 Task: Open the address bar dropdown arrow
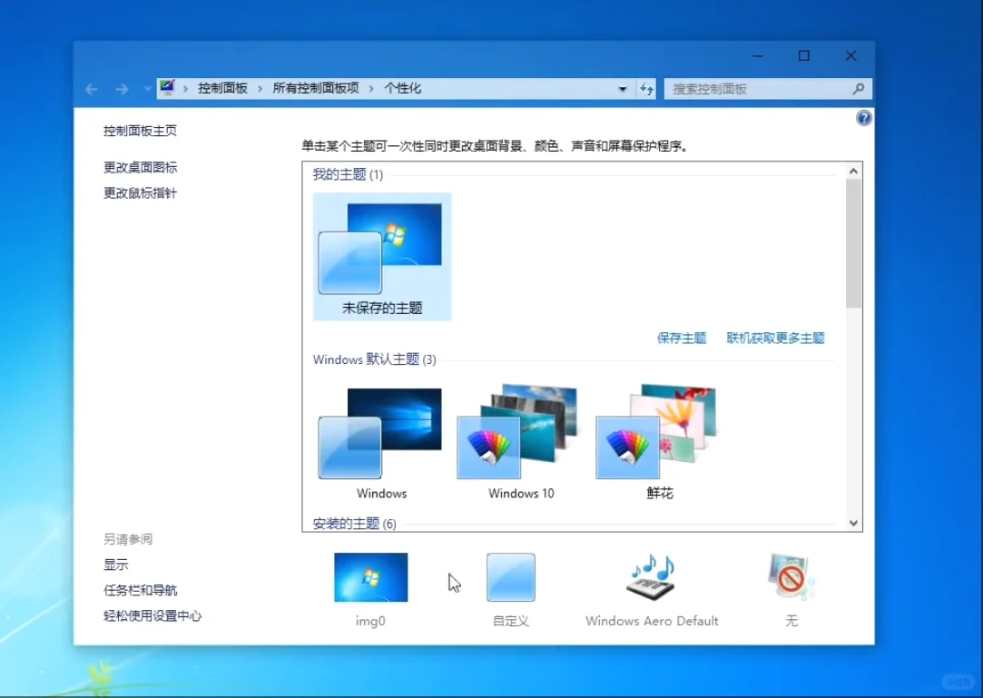(623, 89)
